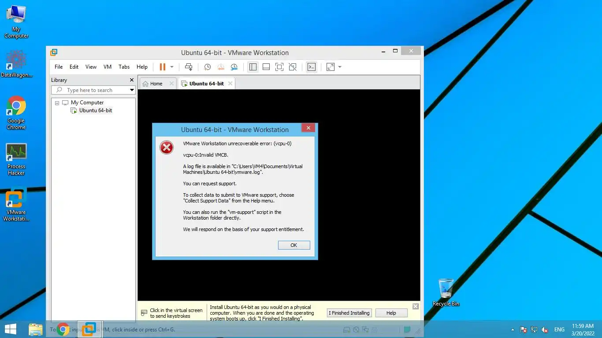Click the keyboard icon in the hint bar

tap(144, 313)
